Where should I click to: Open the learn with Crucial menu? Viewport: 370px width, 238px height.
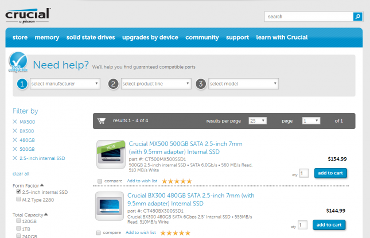click(x=282, y=37)
